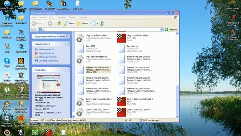241x136 pixels.
Task: Open the Winamp desktop icon
Action: coord(7,106)
